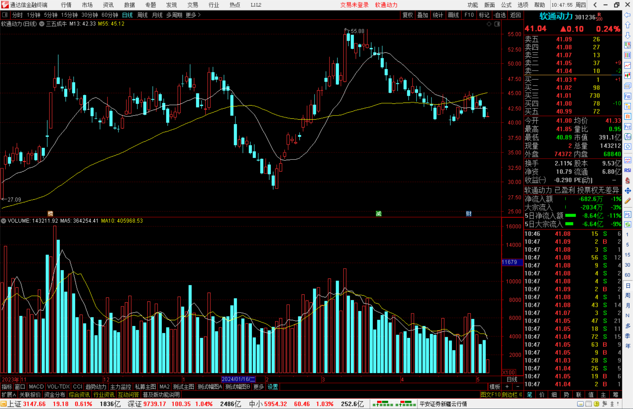Switch to 日 period in right sidebar
The width and height of the screenshot is (633, 409).
(x=627, y=286)
